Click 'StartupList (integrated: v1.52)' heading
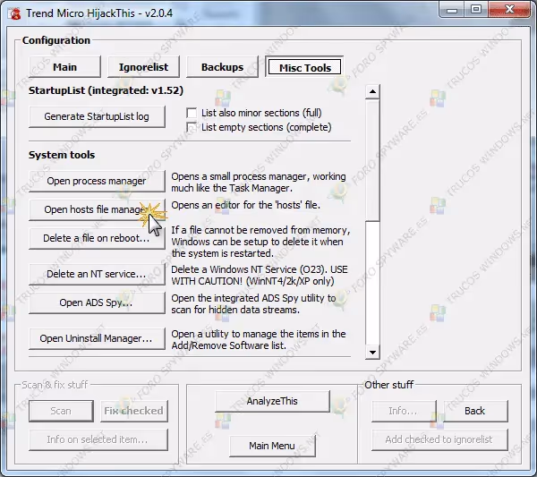Image resolution: width=537 pixels, height=477 pixels. point(106,90)
